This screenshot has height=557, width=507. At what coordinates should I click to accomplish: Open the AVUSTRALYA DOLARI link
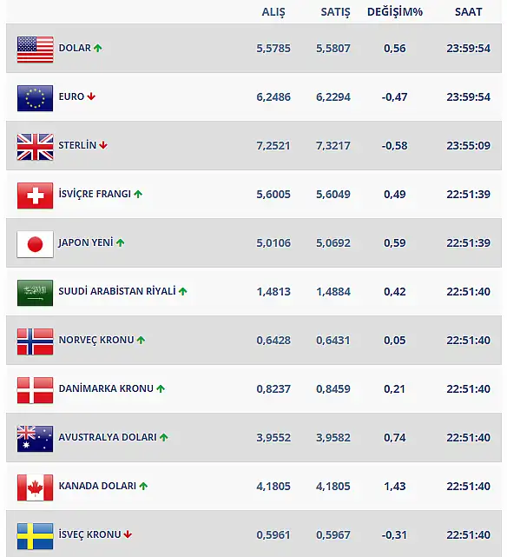(x=108, y=437)
